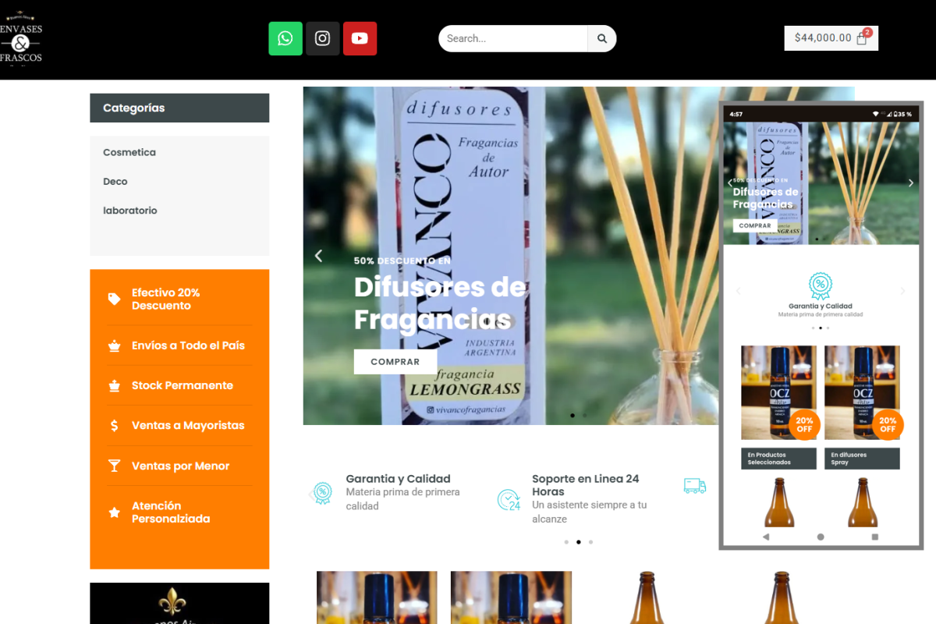Select the Cosmetica category
The image size is (936, 624).
point(129,152)
